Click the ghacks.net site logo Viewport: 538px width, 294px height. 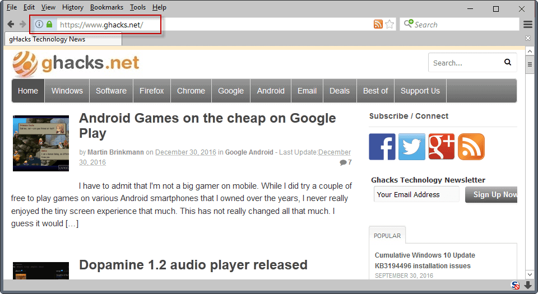point(76,64)
